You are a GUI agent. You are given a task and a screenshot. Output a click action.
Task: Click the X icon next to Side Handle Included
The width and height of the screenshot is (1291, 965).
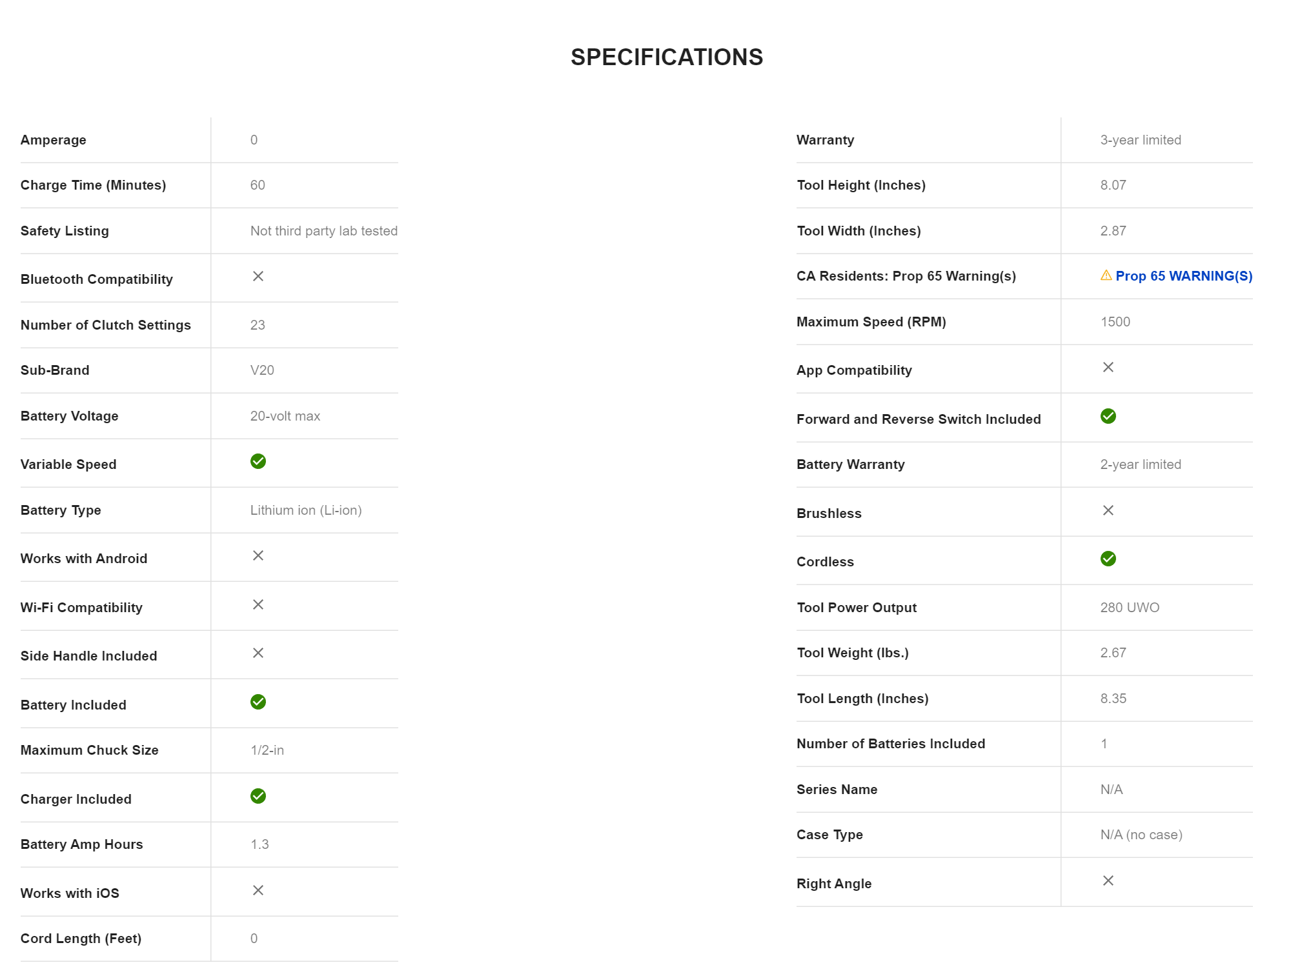258,653
